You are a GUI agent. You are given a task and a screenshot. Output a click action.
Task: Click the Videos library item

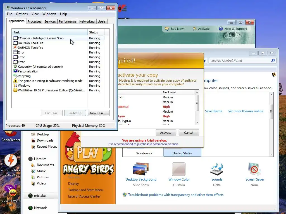(42, 183)
